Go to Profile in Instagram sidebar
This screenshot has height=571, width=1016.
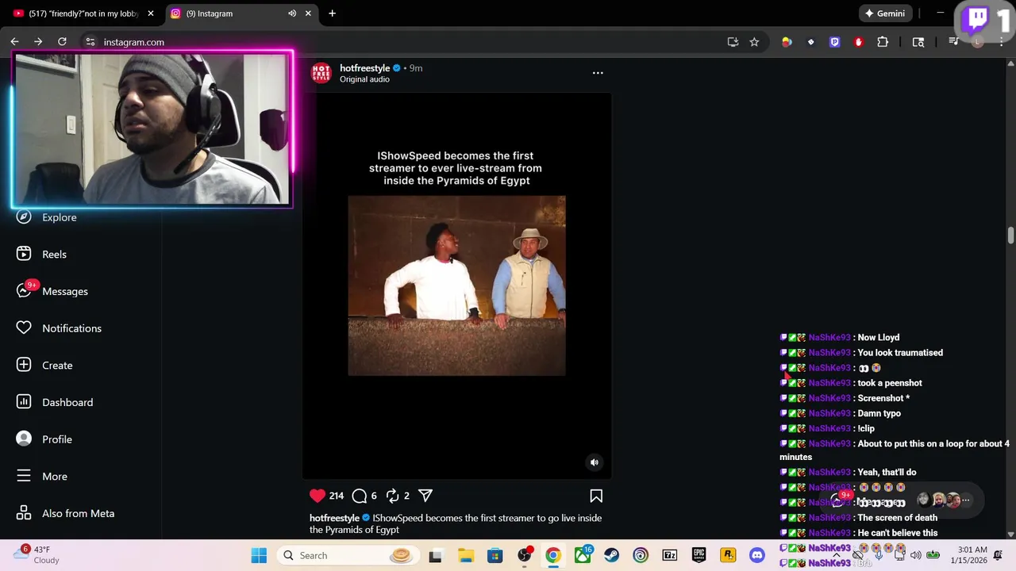tap(44, 439)
